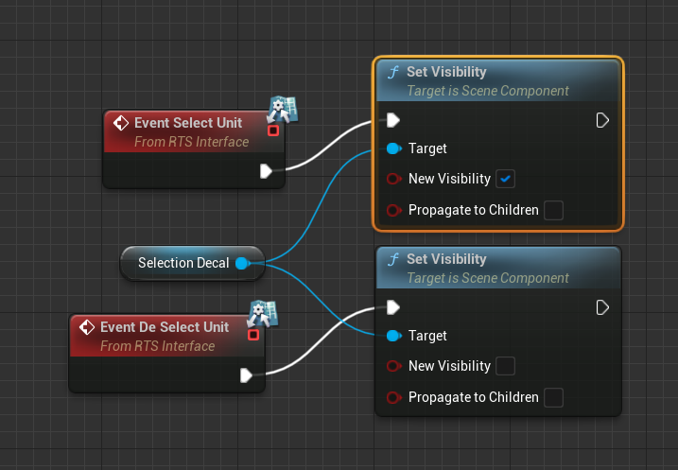Viewport: 678px width, 470px height.
Task: Click the New Visibility pin on the highlighted Set Visibility node
Action: point(393,179)
